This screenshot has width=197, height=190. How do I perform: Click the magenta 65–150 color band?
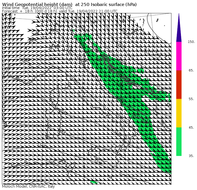click(x=179, y=56)
